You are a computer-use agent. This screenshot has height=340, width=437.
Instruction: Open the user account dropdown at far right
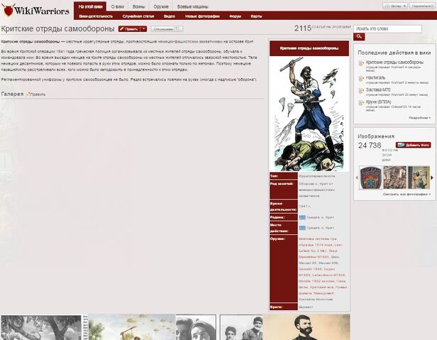(x=423, y=6)
